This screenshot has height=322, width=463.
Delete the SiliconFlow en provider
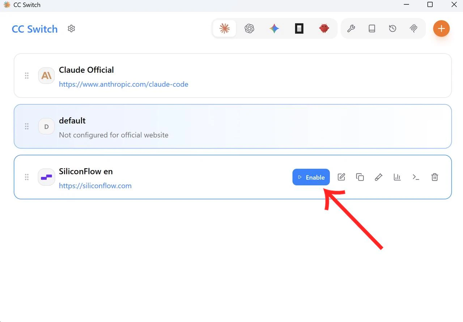point(435,177)
